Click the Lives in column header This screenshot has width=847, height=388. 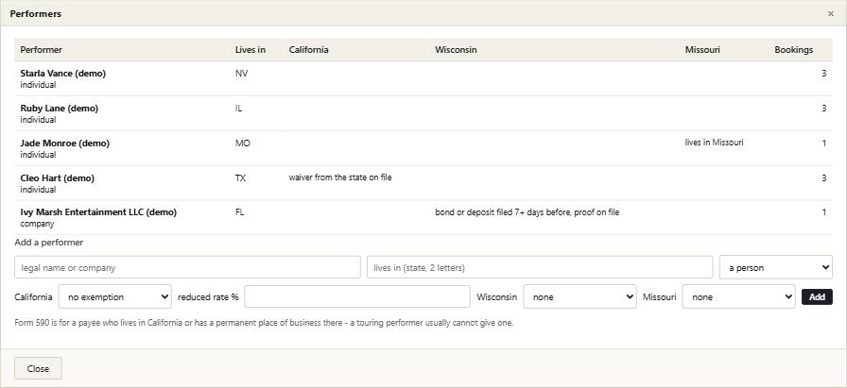coord(251,50)
